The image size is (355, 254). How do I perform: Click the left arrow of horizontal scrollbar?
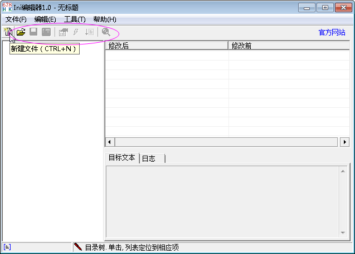[x=110, y=142]
